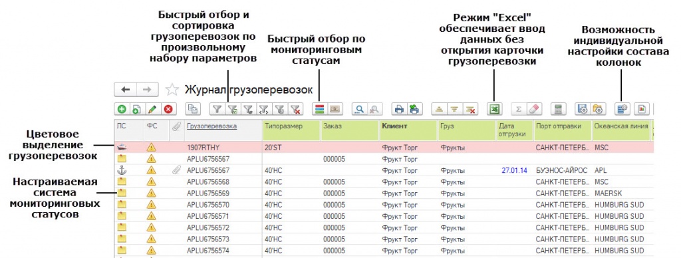This screenshot has width=681, height=258.
Task: Clear filters using the funnel with red cross
Action: pyautogui.click(x=295, y=110)
